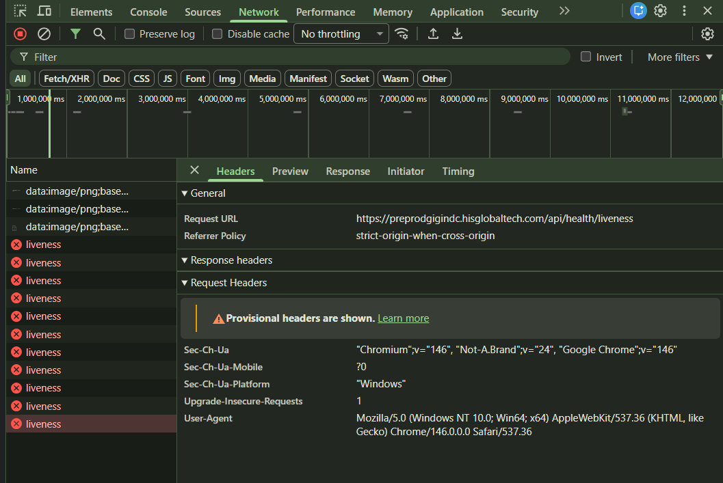The width and height of the screenshot is (723, 483).
Task: Filter requests by Other type
Action: 434,79
